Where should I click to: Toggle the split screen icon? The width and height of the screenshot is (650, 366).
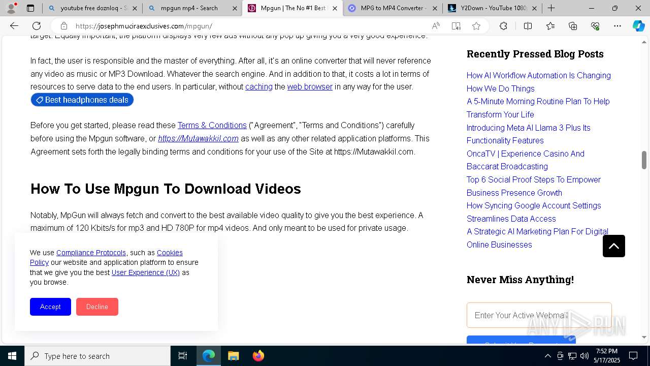pos(528,26)
